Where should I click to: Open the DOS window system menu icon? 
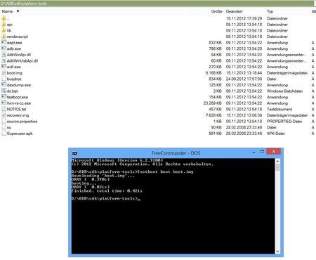(74, 153)
